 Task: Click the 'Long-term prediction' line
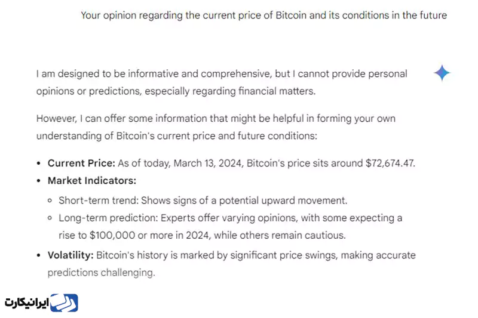click(231, 226)
